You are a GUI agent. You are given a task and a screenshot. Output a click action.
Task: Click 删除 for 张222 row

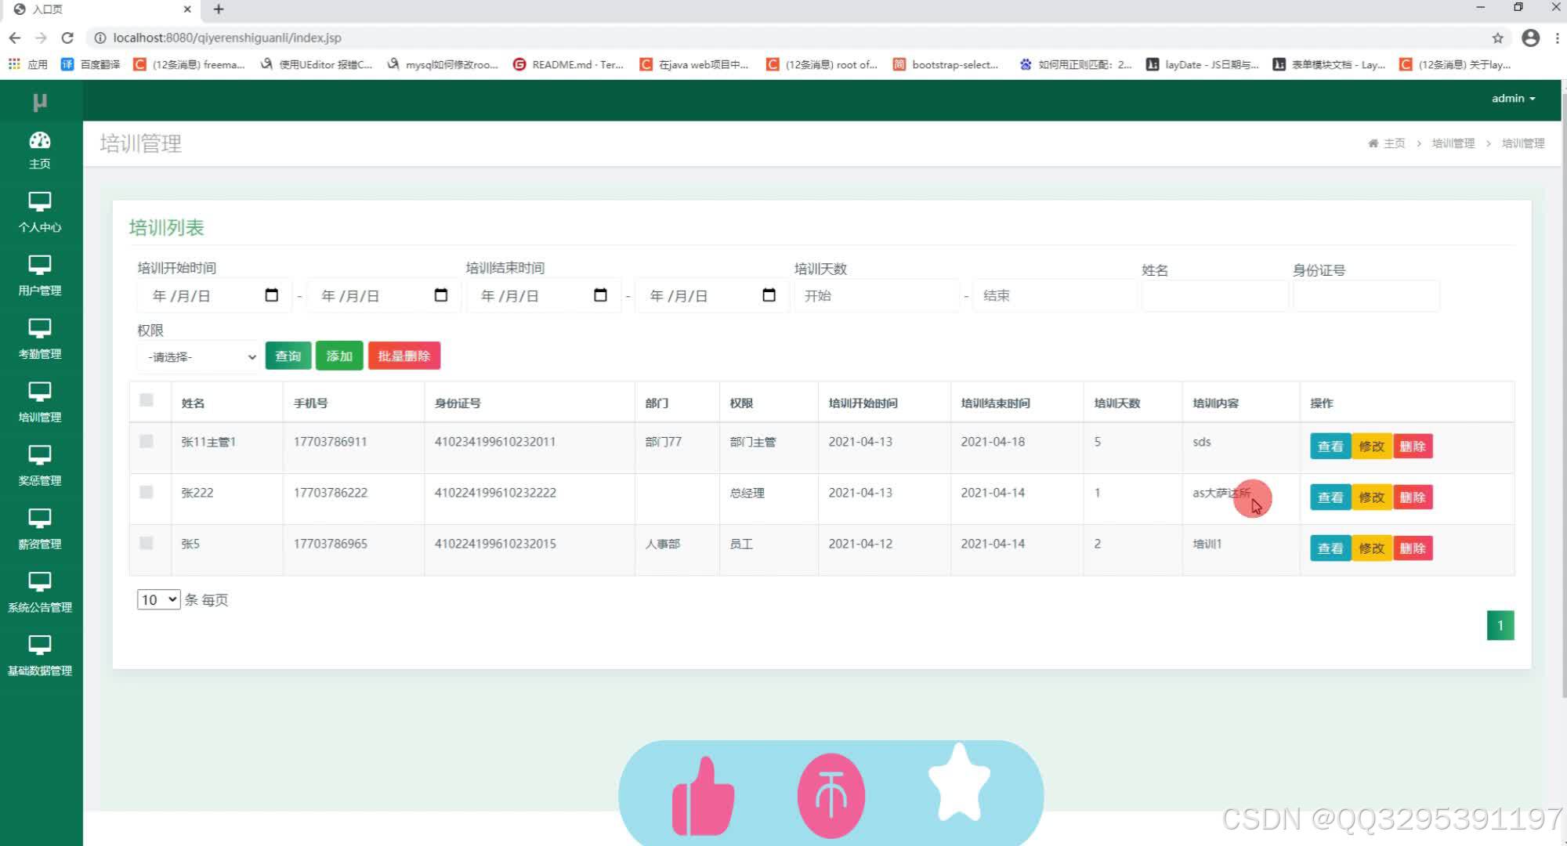[1412, 497]
